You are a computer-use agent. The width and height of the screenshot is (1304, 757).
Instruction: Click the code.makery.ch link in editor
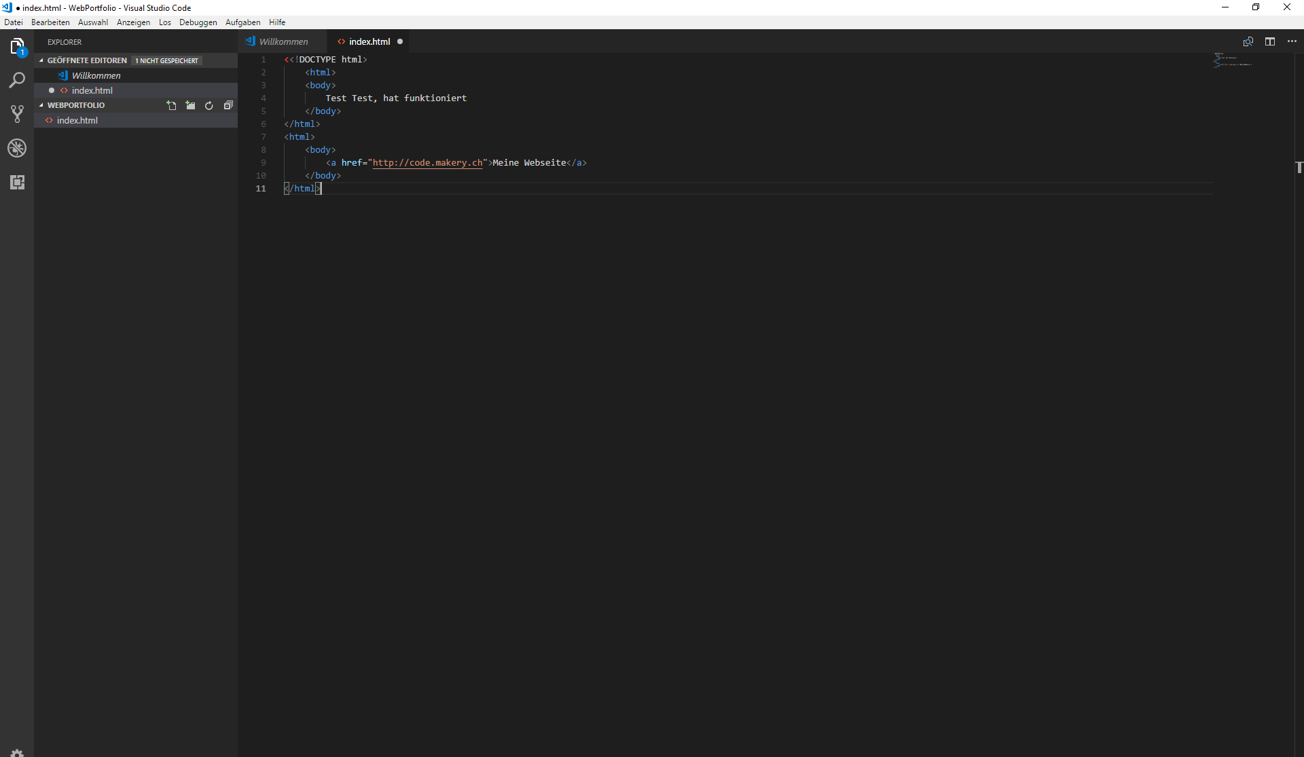[427, 163]
